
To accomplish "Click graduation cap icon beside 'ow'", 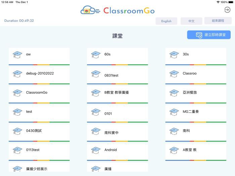I will 17,54.
